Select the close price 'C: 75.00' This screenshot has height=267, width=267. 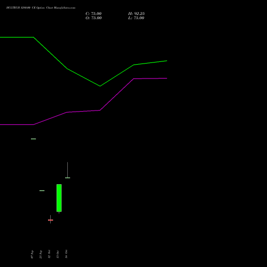[93, 14]
